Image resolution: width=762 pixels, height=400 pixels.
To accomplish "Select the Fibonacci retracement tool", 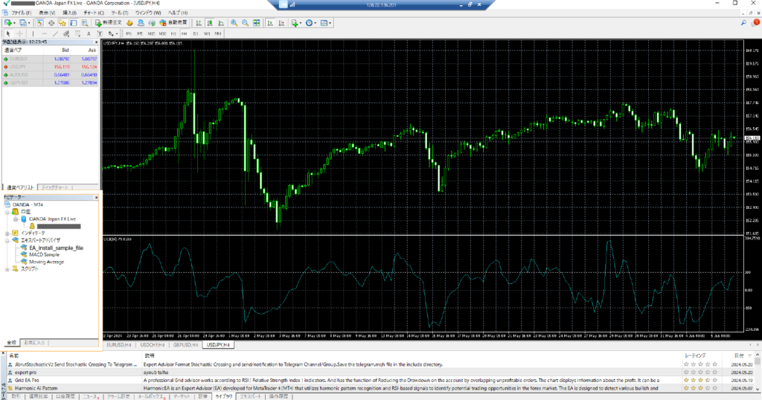I will pos(77,33).
